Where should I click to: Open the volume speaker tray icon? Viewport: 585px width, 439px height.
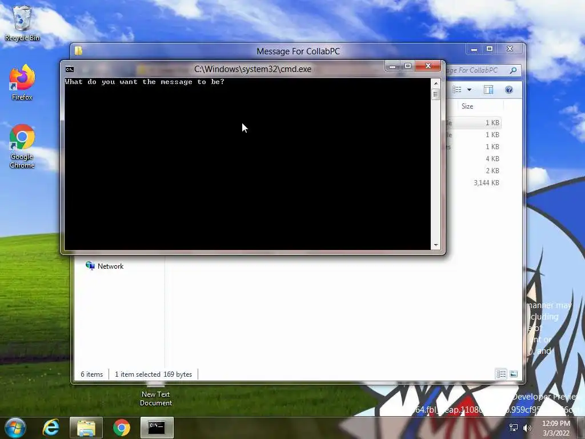pos(527,428)
